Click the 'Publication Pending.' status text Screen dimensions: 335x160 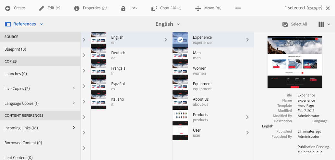(314, 147)
